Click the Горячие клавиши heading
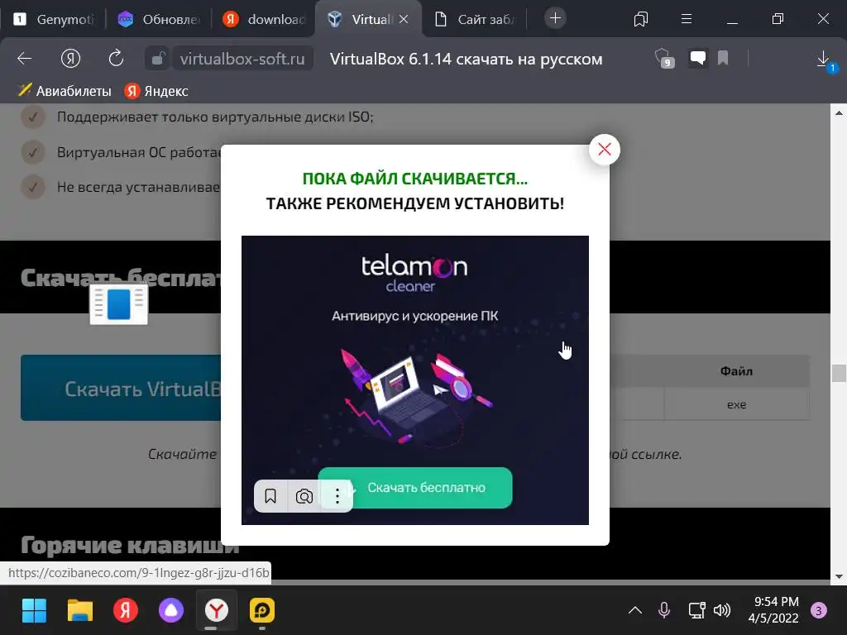847x635 pixels. tap(130, 546)
